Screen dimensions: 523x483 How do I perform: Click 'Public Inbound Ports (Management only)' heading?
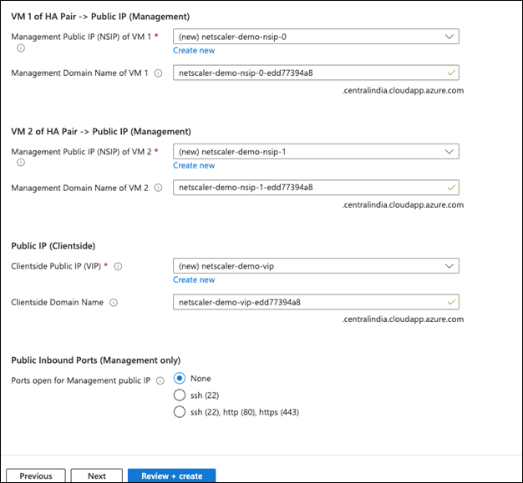[96, 360]
